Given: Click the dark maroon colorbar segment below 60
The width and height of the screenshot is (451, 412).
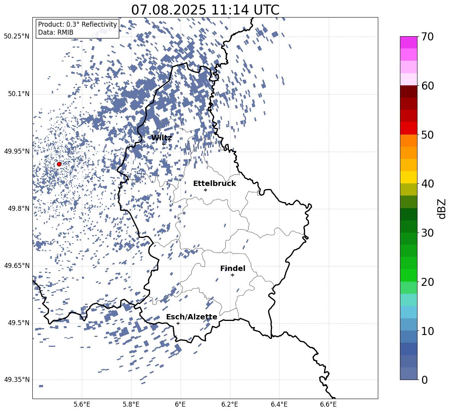Looking at the screenshot, I should coord(408,91).
